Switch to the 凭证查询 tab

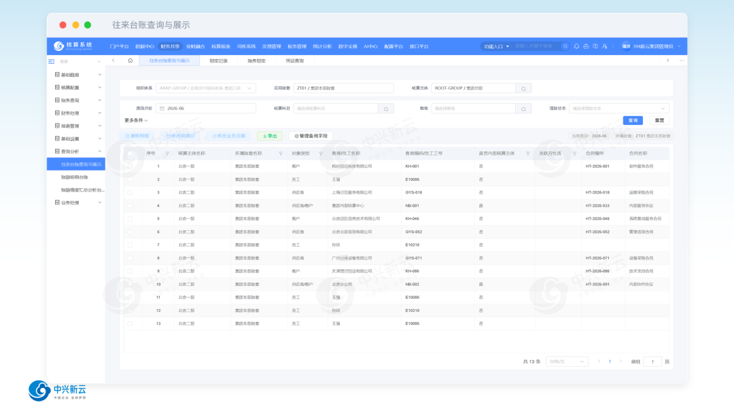point(295,61)
